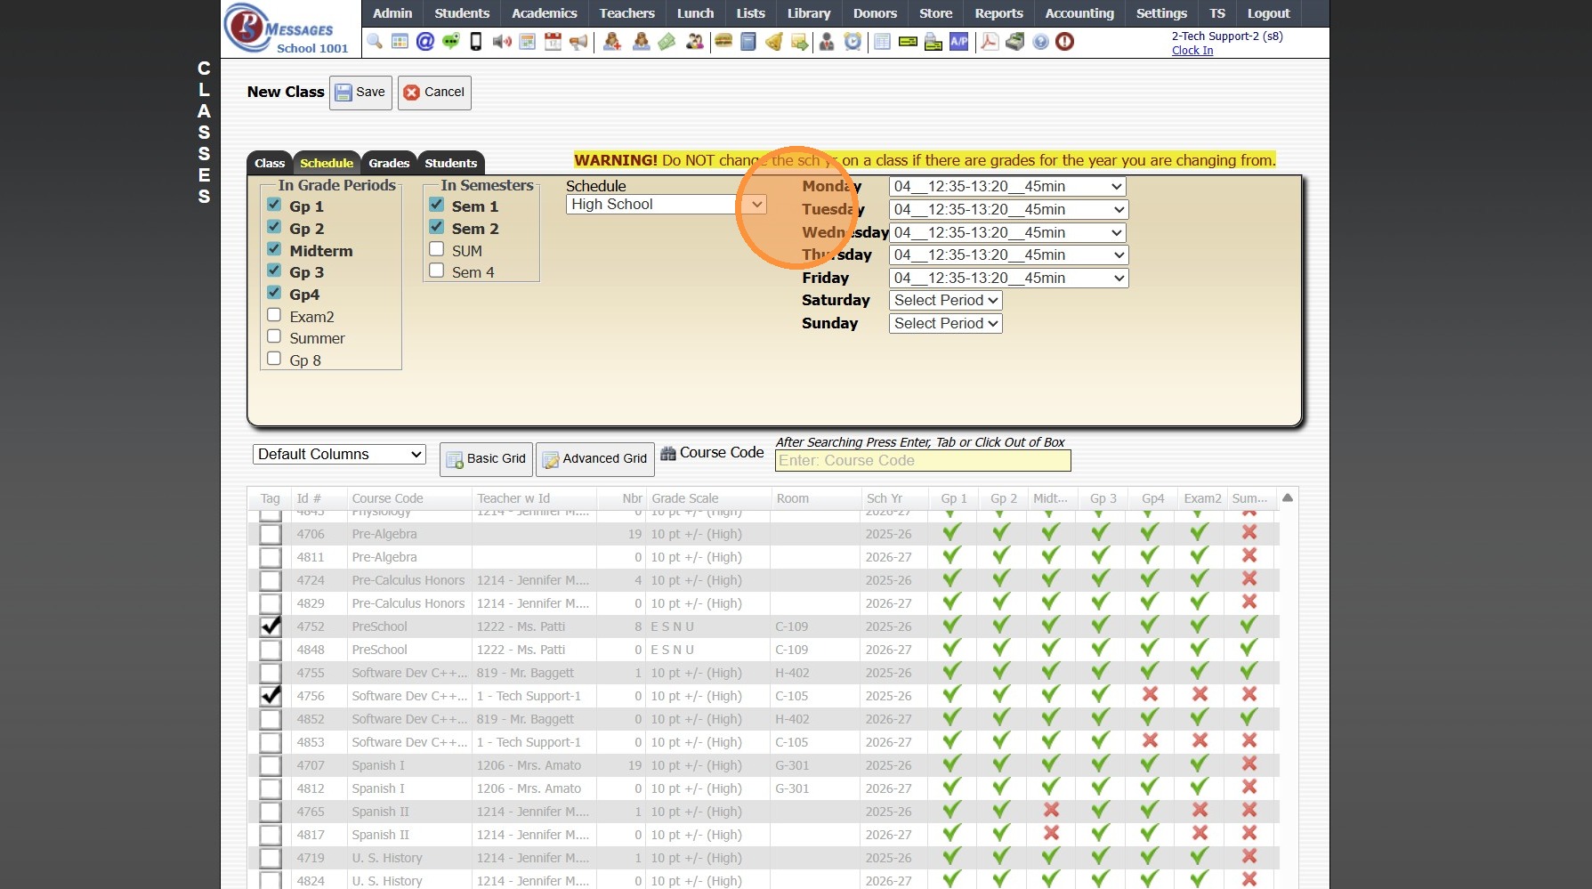
Task: Click the blue question mark help icon
Action: pos(1040,42)
